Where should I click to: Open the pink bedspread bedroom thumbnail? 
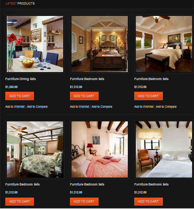[x=100, y=149]
